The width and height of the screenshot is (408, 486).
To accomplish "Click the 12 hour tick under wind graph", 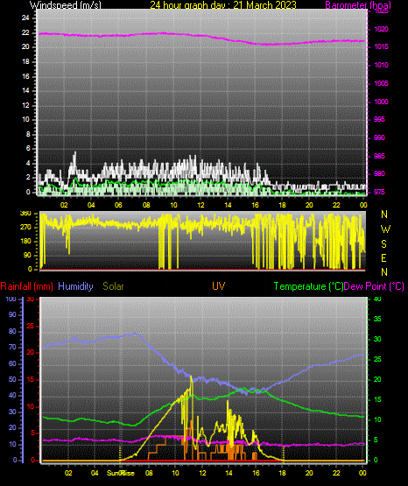I will [x=200, y=205].
